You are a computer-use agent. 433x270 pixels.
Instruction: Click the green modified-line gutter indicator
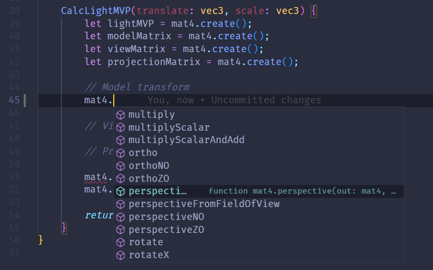25,100
